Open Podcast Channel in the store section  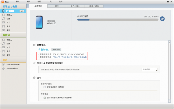pos(13,64)
